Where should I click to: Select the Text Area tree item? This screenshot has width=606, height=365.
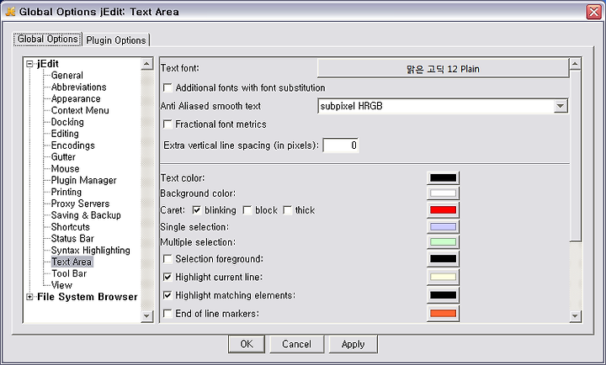click(72, 262)
